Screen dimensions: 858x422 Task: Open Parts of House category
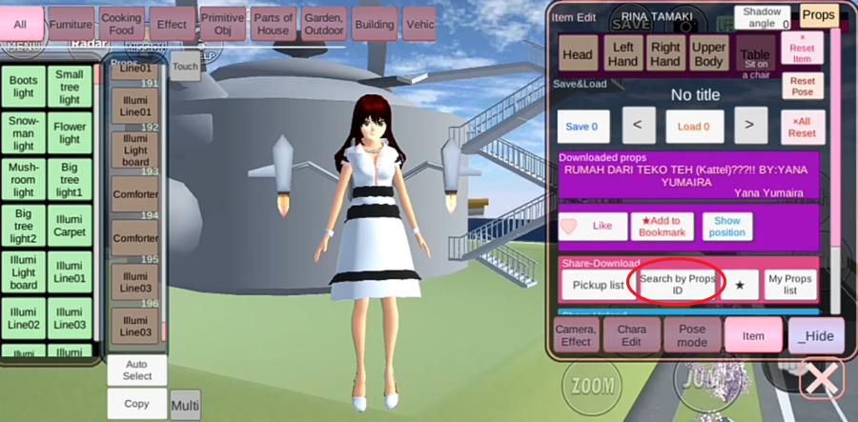click(273, 24)
